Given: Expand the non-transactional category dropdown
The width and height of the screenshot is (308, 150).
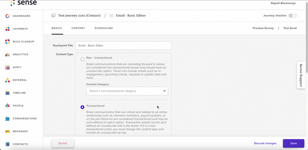Looking at the screenshot, I should [127, 91].
